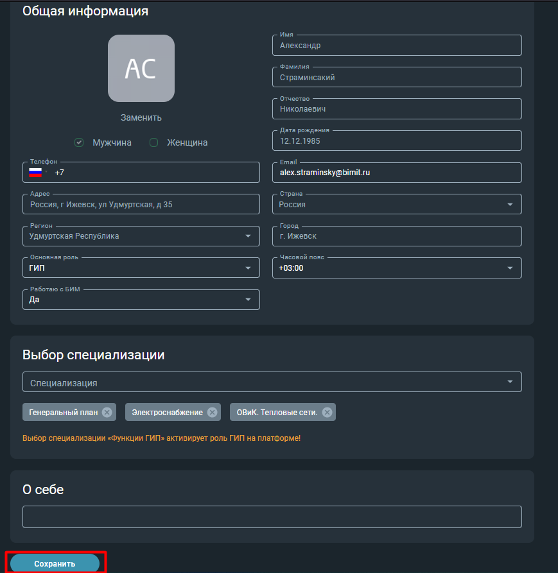The width and height of the screenshot is (558, 573).
Task: Click the Генеральный план chip label
Action: (64, 412)
